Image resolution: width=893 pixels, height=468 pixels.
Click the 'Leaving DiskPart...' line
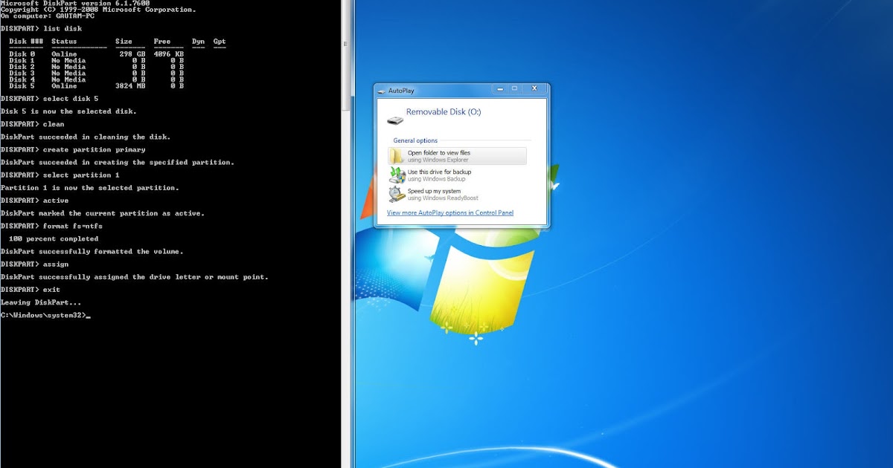tap(41, 302)
